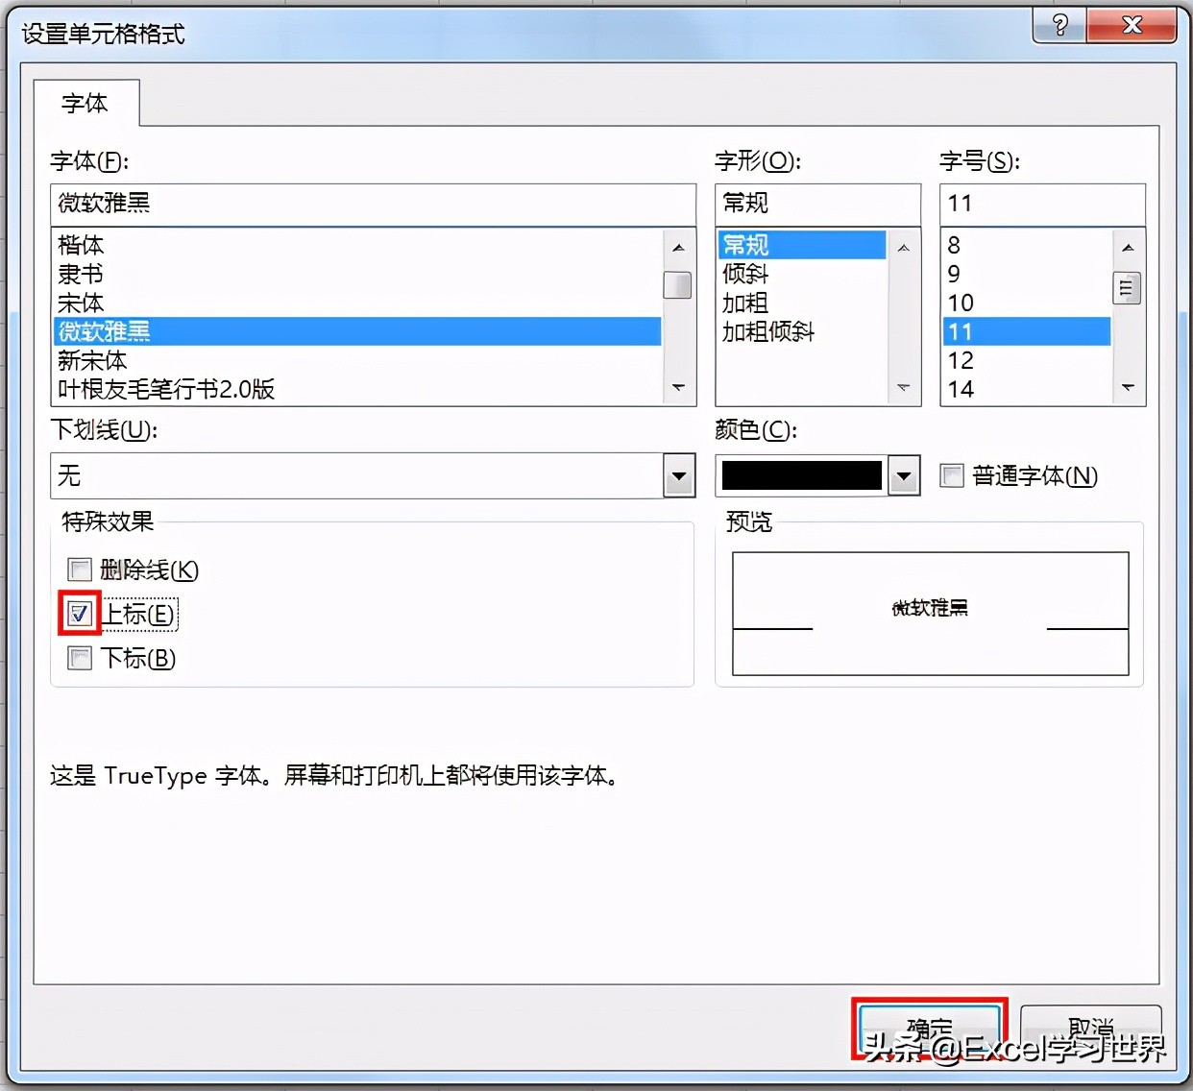
Task: Click the font size input showing 11
Action: 1042,204
